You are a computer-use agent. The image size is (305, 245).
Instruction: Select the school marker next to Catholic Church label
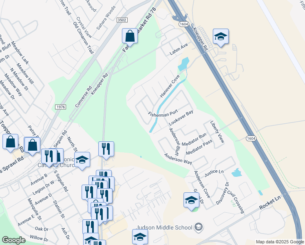click(82, 160)
